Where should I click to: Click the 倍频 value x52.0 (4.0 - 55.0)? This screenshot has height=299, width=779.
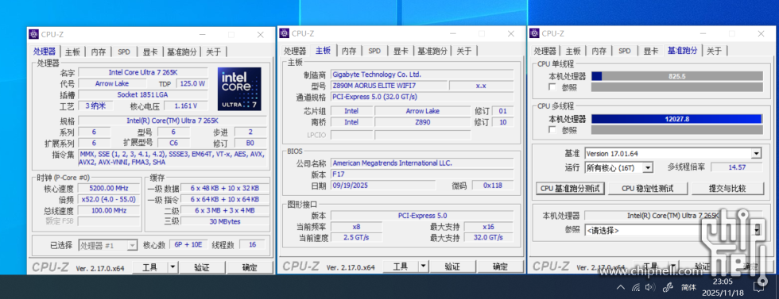(x=108, y=199)
